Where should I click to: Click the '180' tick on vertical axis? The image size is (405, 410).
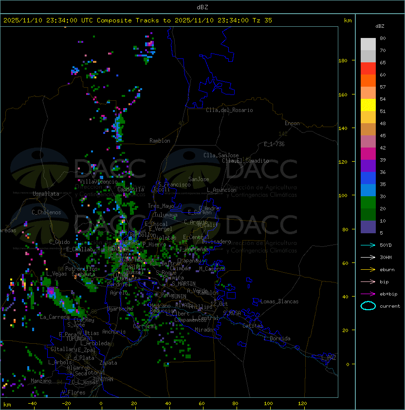343,61
